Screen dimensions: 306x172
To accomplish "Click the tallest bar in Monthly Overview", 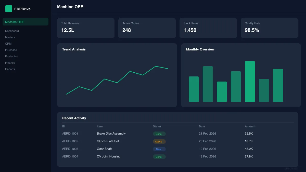I will (x=250, y=81).
